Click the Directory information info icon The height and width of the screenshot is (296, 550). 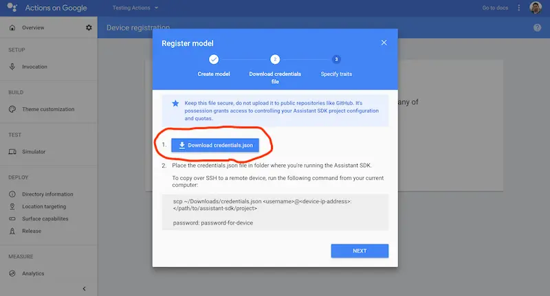pyautogui.click(x=12, y=194)
